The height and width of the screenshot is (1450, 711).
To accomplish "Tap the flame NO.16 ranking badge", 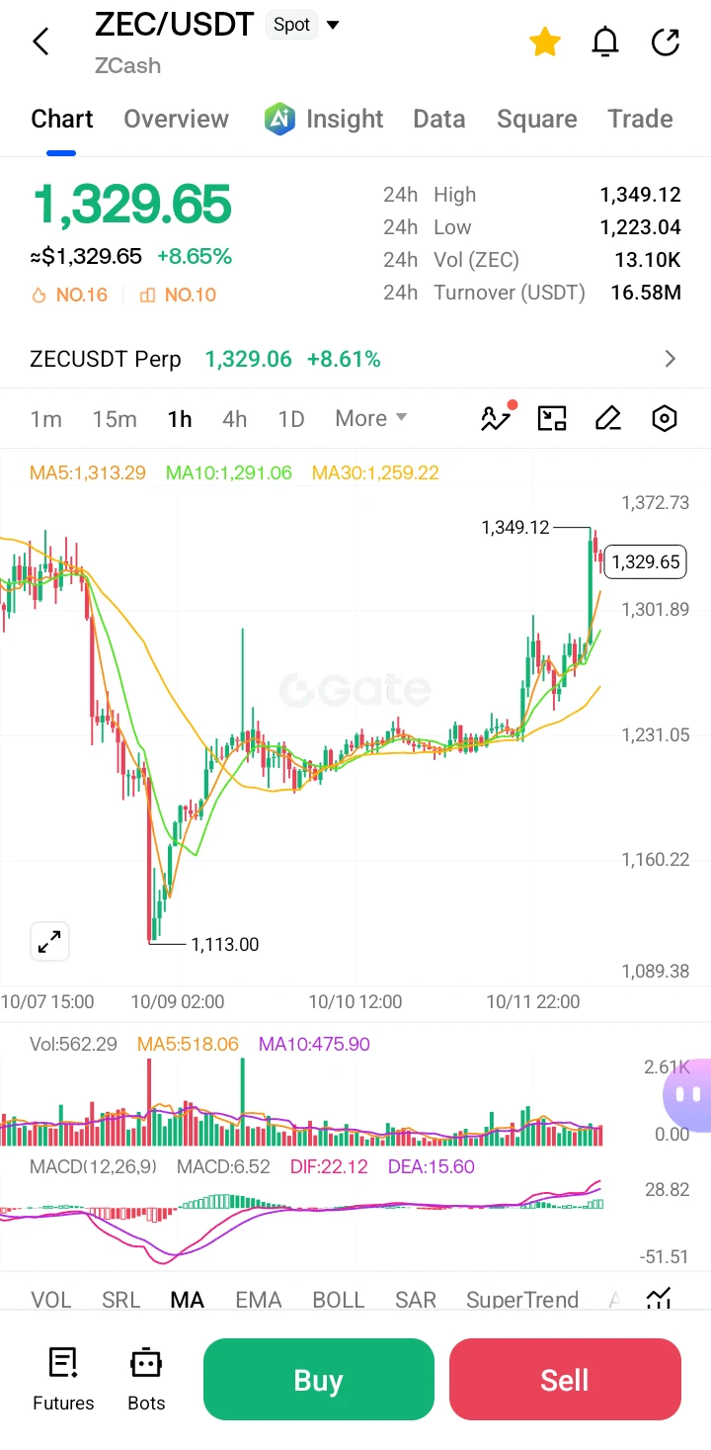I will [x=69, y=295].
